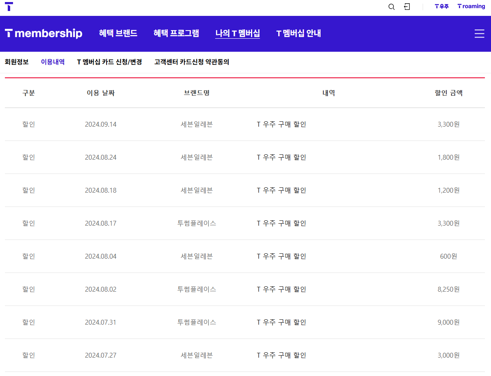Select date 2024.08.17
Viewport: 491px width, 376px height.
pyautogui.click(x=100, y=223)
